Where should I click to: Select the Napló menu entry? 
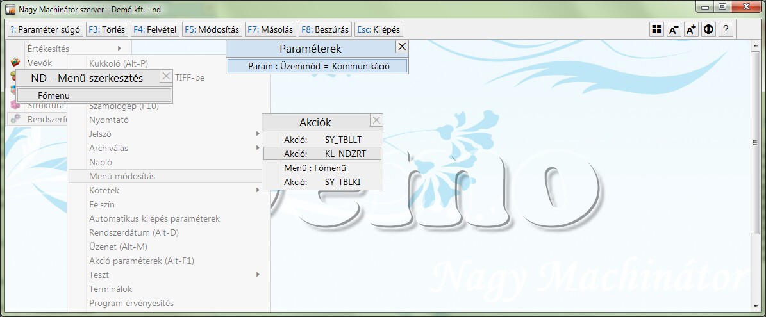[x=101, y=162]
